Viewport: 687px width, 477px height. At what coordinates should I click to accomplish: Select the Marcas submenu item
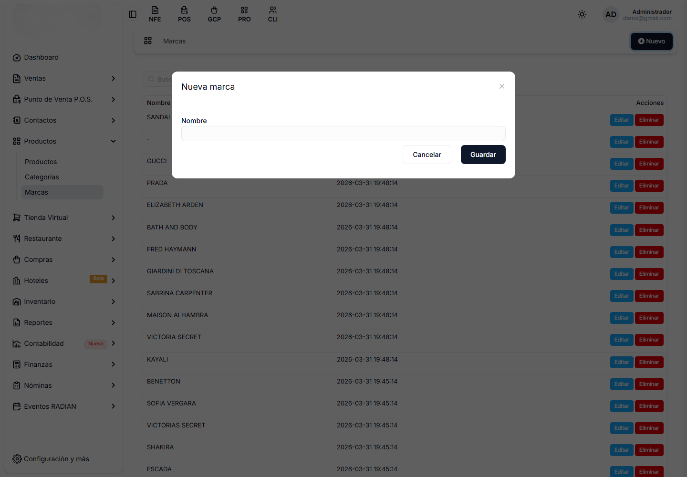pos(62,192)
